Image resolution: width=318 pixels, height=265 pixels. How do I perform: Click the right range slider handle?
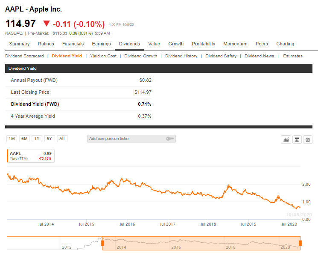pyautogui.click(x=300, y=243)
